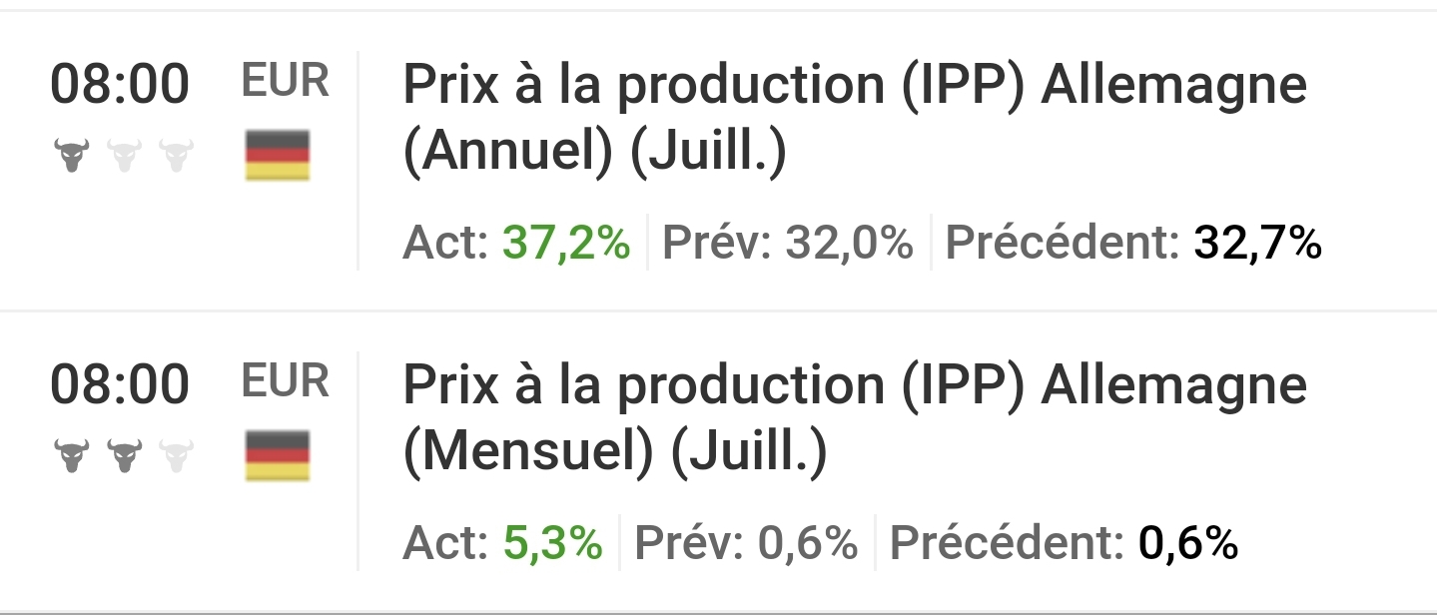The width and height of the screenshot is (1437, 615).
Task: Click the EUR currency label in the Mensuel row
Action: [x=285, y=381]
